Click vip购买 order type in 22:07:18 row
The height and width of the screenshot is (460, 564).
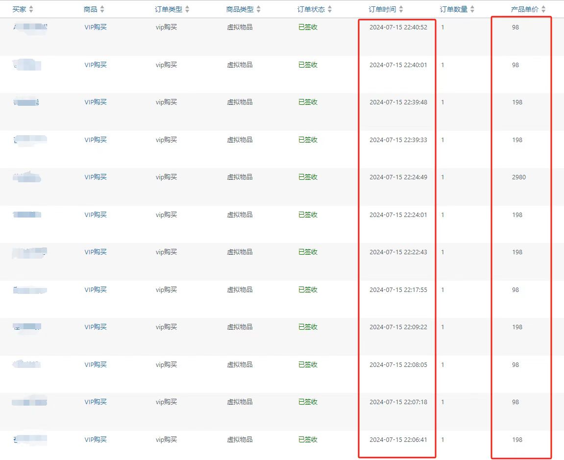(x=166, y=402)
